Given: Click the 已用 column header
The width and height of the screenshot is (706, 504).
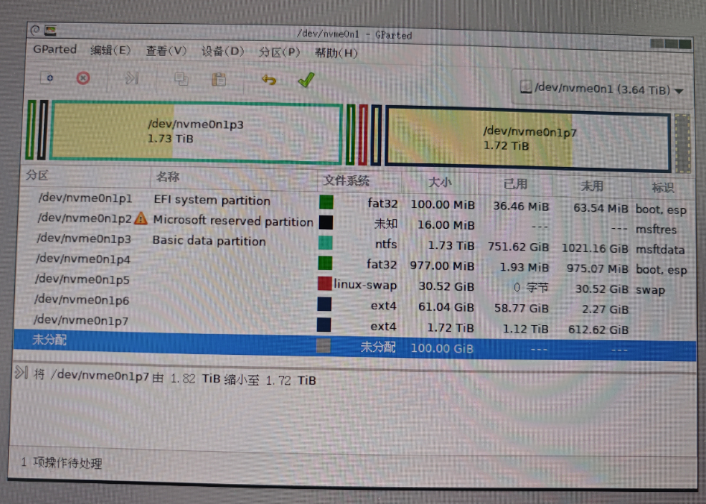Looking at the screenshot, I should pyautogui.click(x=516, y=183).
